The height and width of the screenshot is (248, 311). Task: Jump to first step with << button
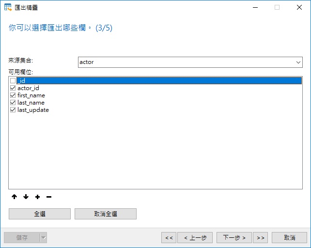(169, 237)
